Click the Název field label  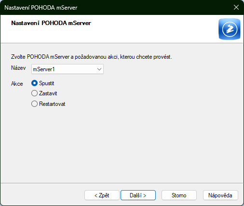(18, 68)
